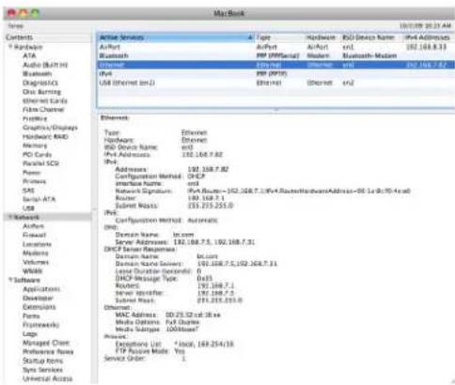Open Parallel SCSI entry

coord(40,163)
